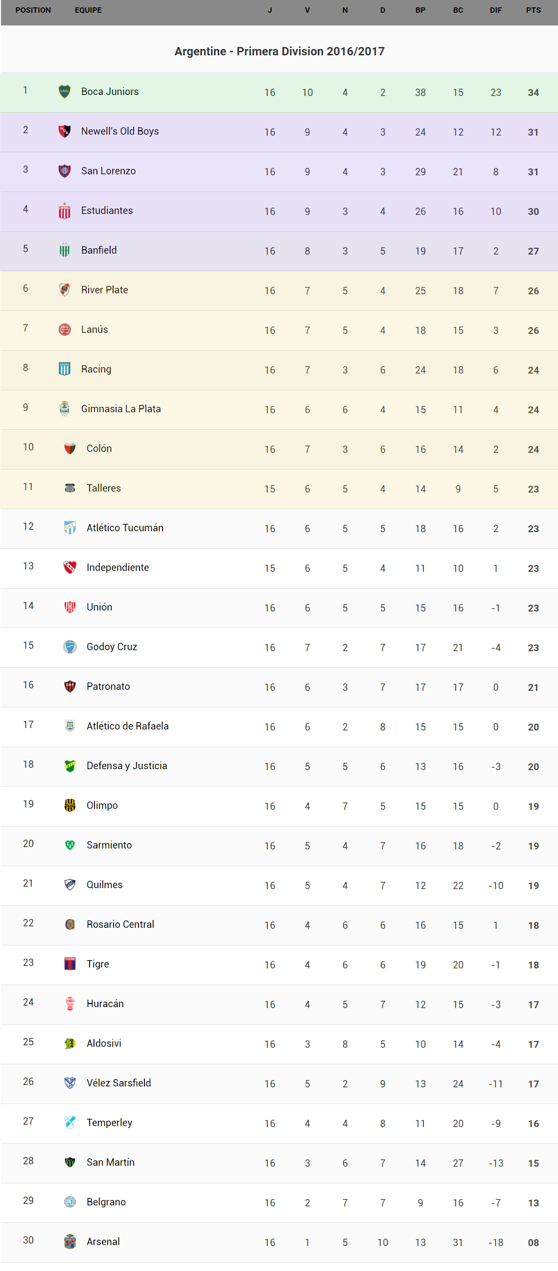Viewport: 558px width, 1271px height.
Task: Sort by the PTS column header
Action: (533, 10)
